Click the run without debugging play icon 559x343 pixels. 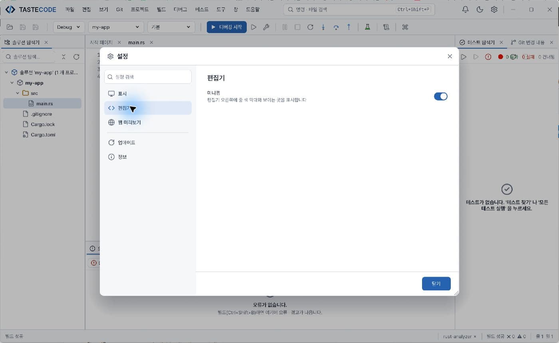(254, 27)
